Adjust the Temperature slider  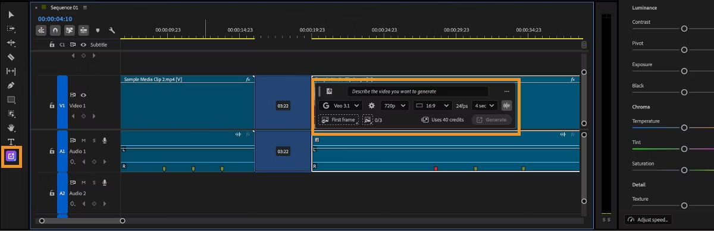click(x=684, y=127)
